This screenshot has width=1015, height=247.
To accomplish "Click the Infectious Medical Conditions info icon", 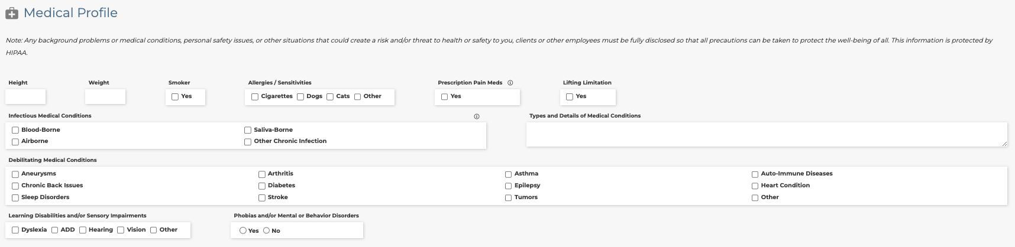I will pyautogui.click(x=477, y=116).
